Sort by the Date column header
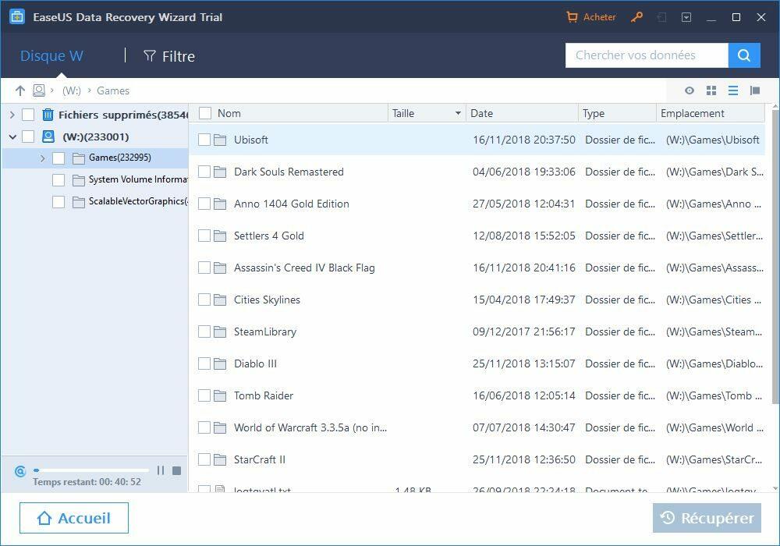Screen dimensions: 780x546 pos(522,113)
